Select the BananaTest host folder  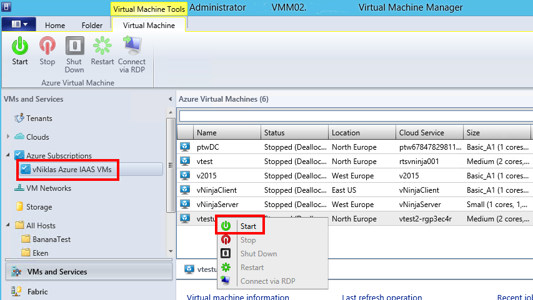coord(51,239)
